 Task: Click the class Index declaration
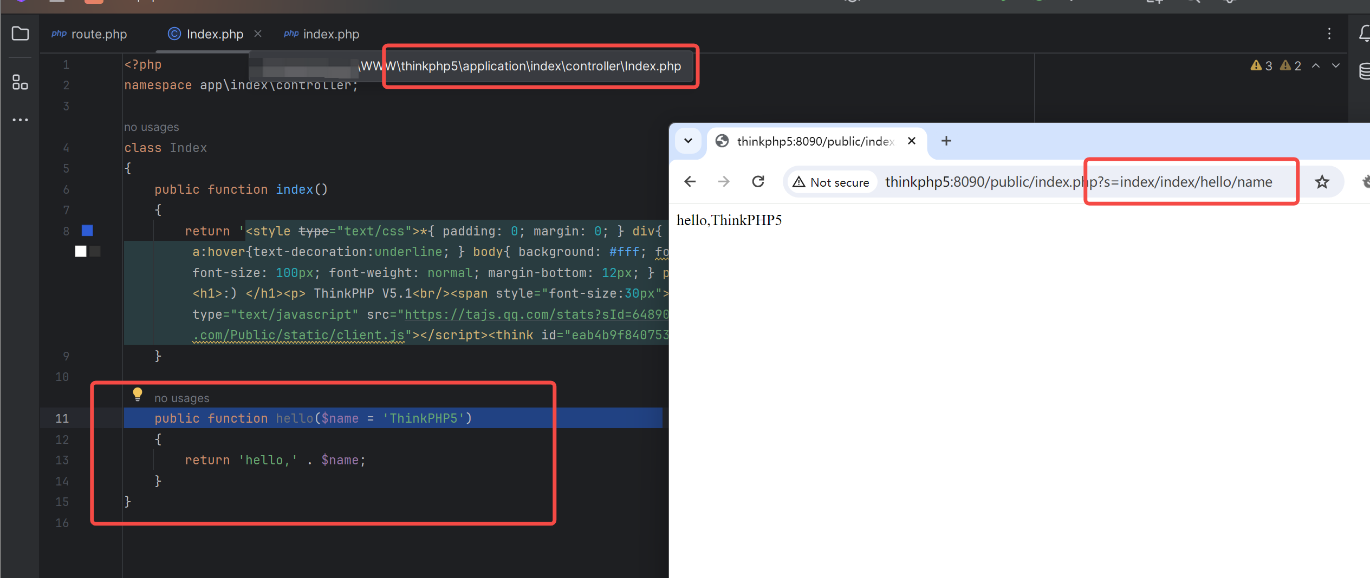click(165, 148)
